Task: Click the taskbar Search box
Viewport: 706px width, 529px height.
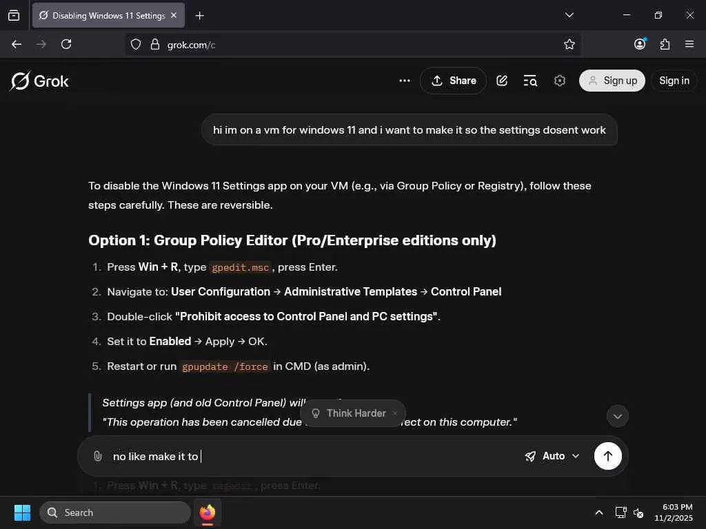Action: tap(115, 512)
